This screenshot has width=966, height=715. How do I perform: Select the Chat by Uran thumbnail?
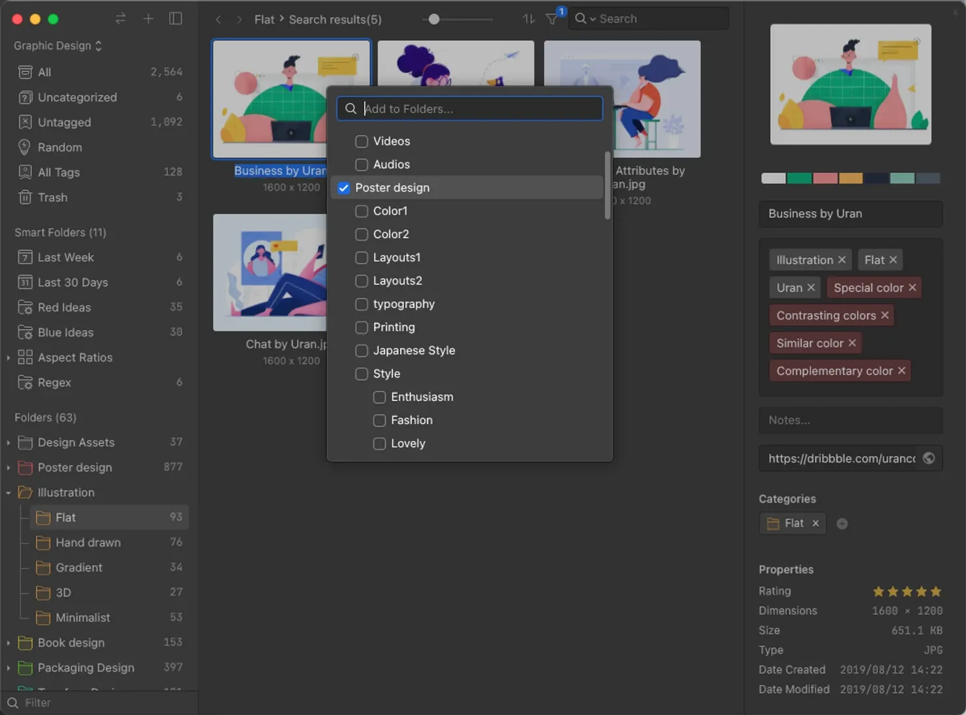point(271,273)
